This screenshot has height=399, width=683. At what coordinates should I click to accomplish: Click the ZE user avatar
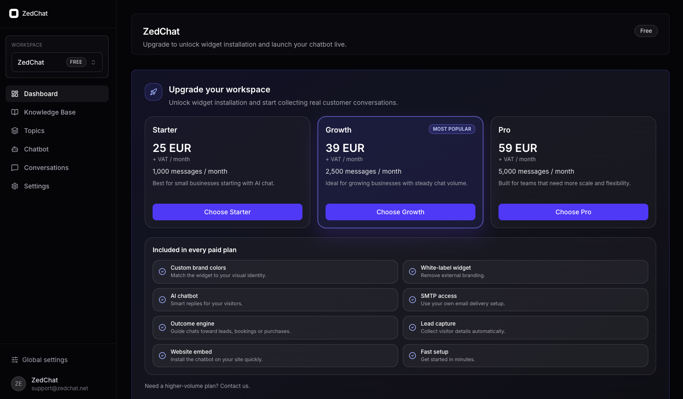click(18, 384)
